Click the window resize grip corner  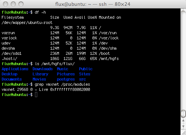point(184,133)
